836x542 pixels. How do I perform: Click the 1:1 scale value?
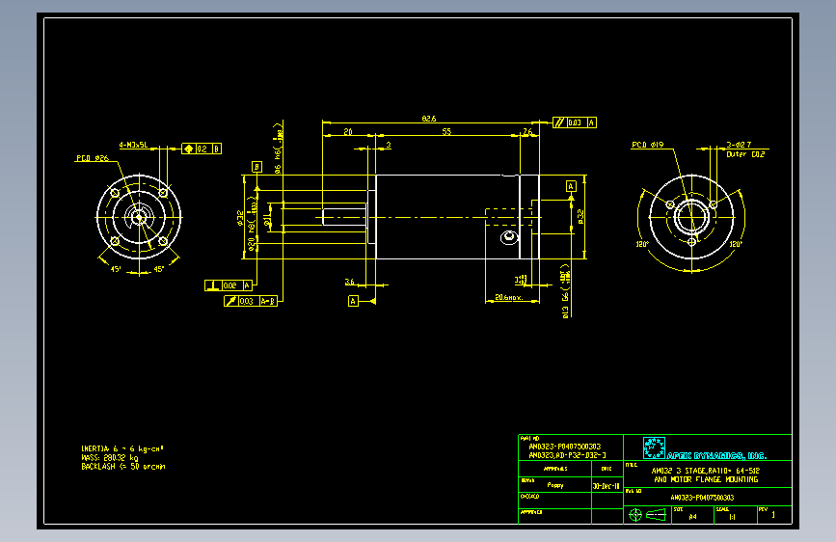[732, 516]
